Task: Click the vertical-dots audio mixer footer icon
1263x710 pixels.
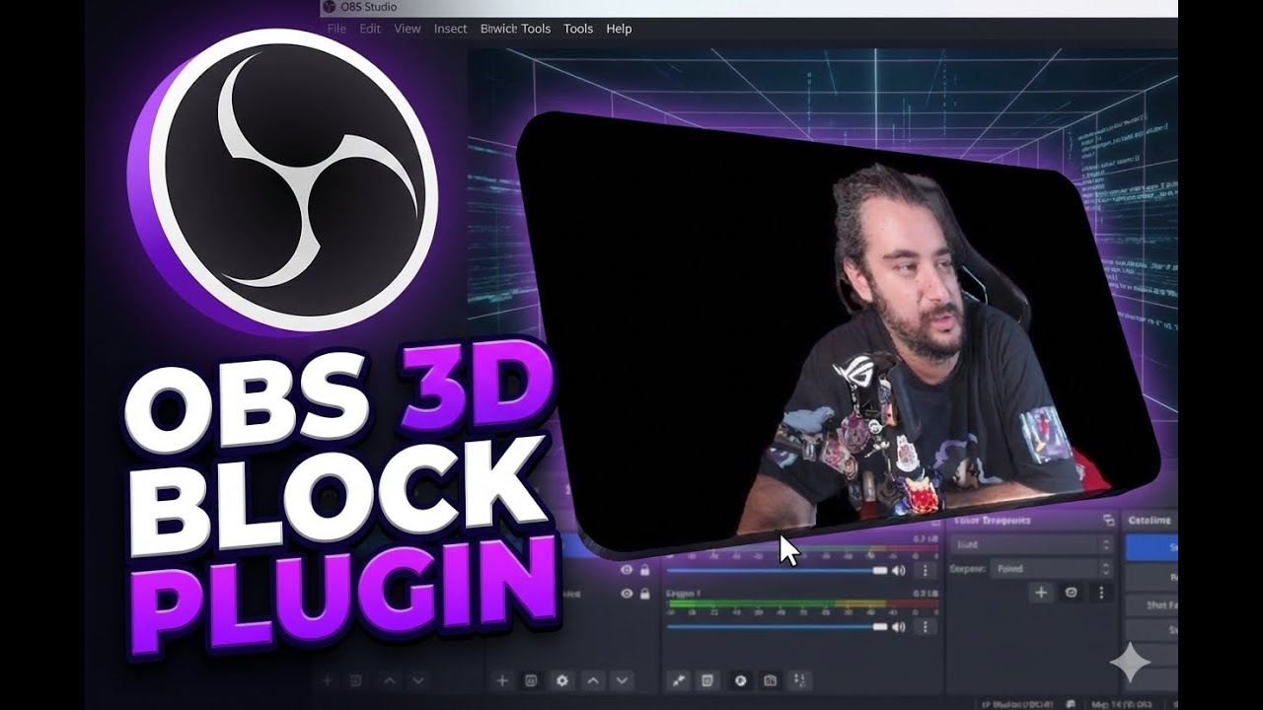Action: click(801, 680)
